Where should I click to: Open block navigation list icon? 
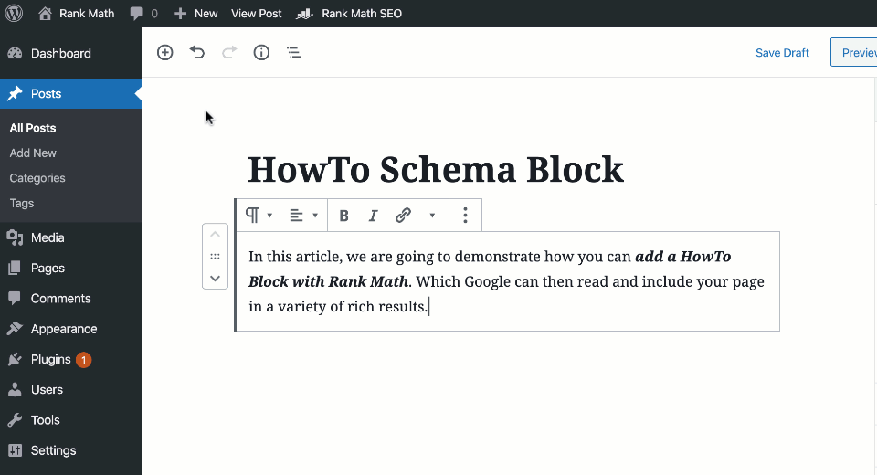point(293,53)
